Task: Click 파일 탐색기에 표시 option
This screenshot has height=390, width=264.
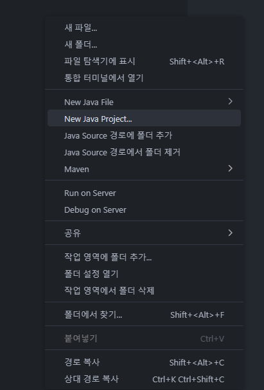Action: [x=144, y=61]
